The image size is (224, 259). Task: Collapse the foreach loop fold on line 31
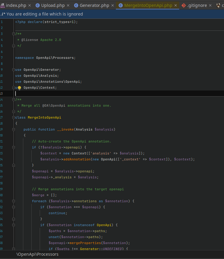(x=13, y=201)
